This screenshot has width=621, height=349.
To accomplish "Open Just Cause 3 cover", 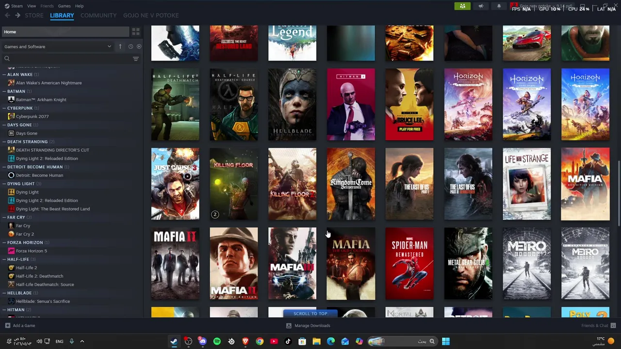I will pos(175,184).
